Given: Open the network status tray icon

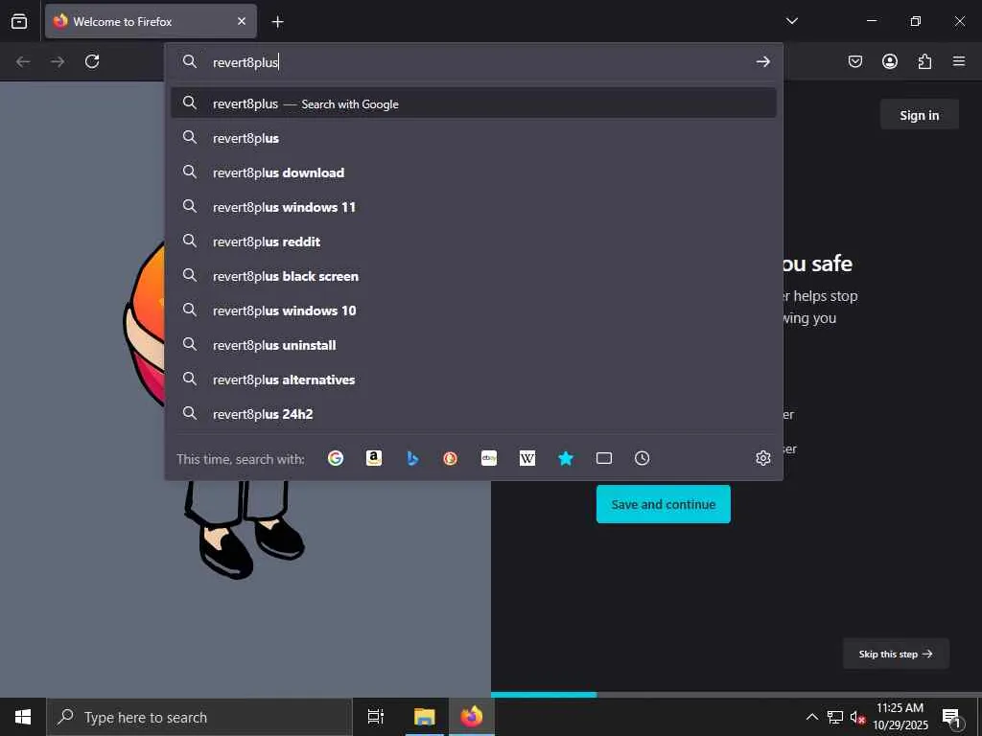Looking at the screenshot, I should click(835, 717).
